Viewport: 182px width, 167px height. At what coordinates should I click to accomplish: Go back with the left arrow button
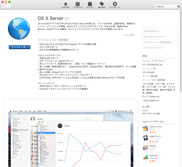pyautogui.click(x=4, y=6)
